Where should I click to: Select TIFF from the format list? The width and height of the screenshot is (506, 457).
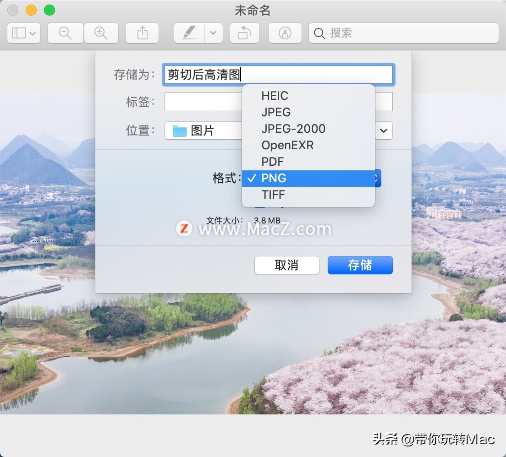[x=273, y=195]
